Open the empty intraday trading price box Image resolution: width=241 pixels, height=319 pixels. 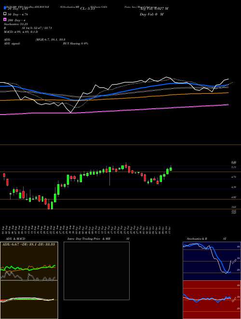(96, 271)
